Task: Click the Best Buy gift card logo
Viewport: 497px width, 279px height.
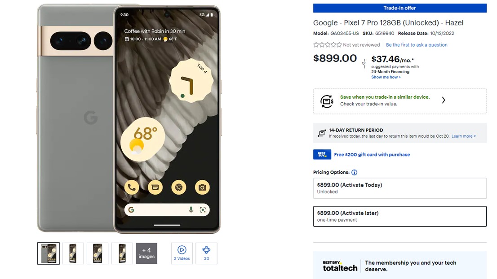Action: tap(322, 154)
